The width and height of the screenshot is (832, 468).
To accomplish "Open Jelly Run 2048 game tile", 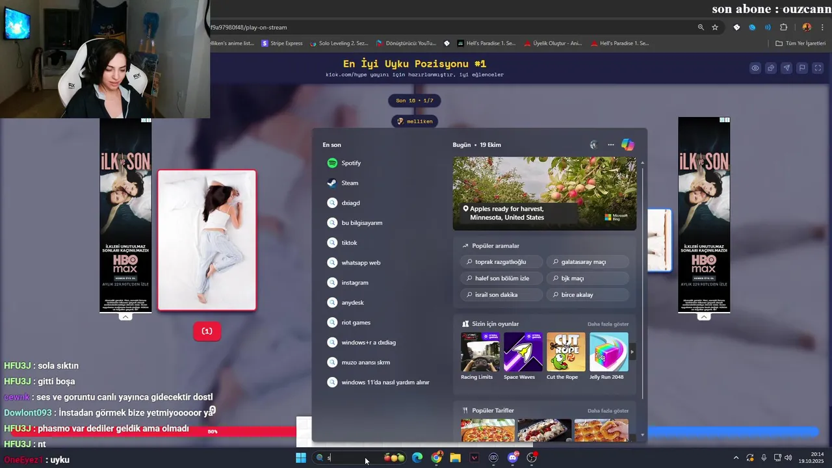I will pyautogui.click(x=608, y=356).
